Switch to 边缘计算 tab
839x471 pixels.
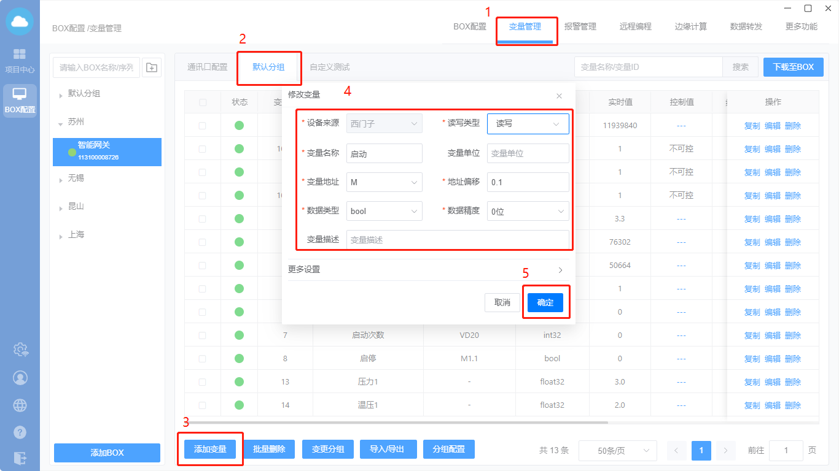[691, 27]
